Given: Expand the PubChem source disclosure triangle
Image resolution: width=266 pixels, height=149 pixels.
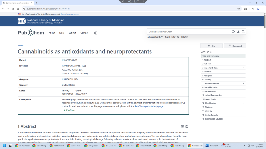Looking at the screenshot, I should coord(65,110).
